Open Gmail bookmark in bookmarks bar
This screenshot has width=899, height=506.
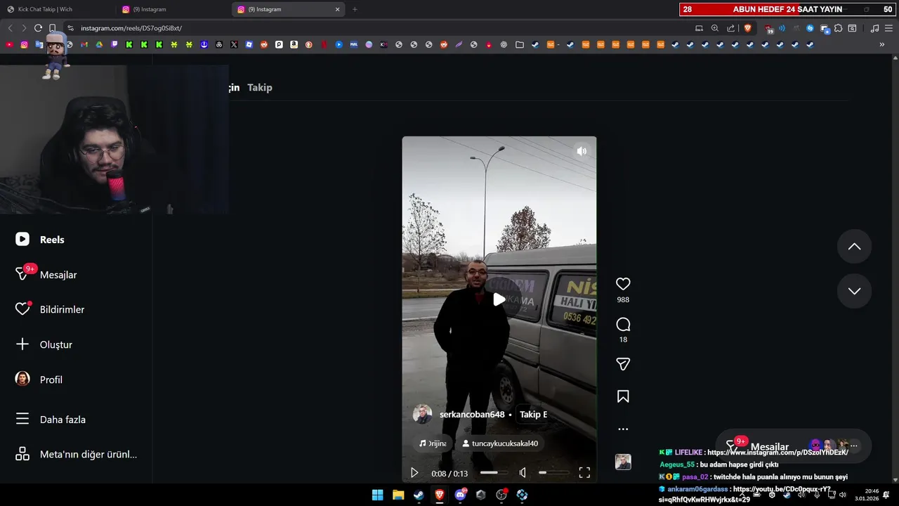coord(84,44)
